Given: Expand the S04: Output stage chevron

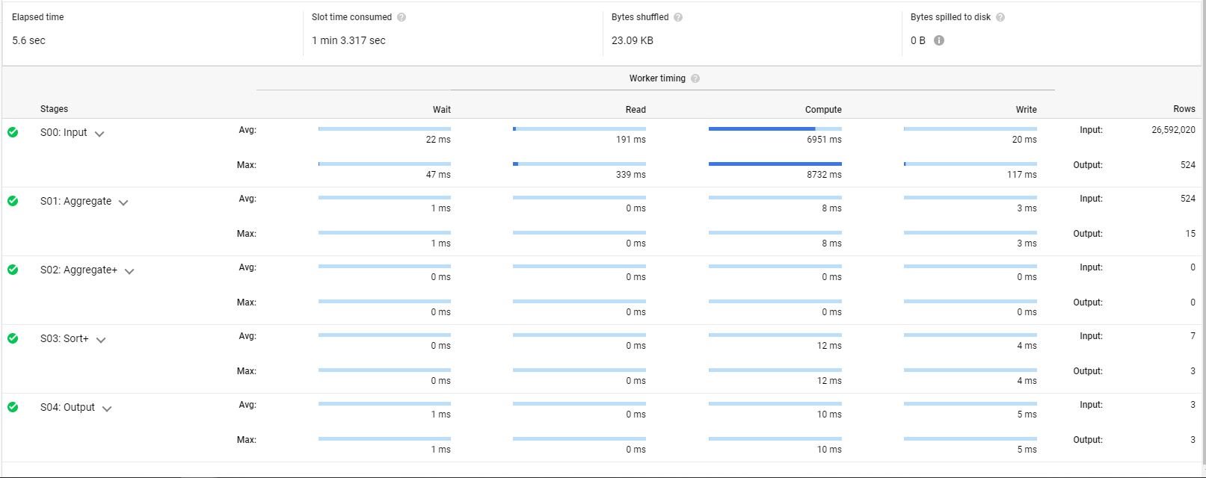Looking at the screenshot, I should pyautogui.click(x=107, y=409).
